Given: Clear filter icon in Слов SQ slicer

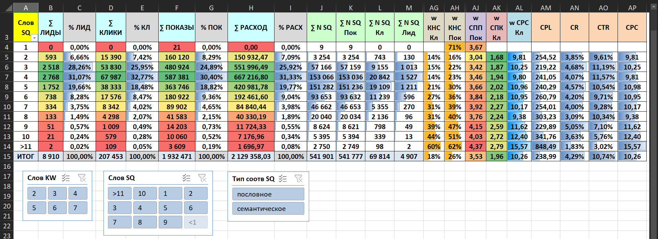Looking at the screenshot, I should (203, 178).
